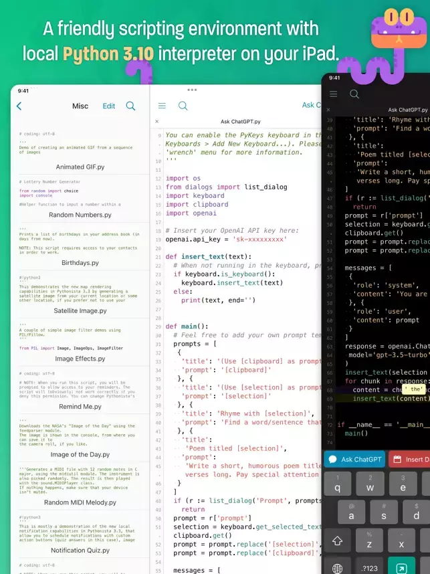Viewport: 430px width, 574px height.
Task: Open search in the Misc file list
Action: click(x=130, y=106)
